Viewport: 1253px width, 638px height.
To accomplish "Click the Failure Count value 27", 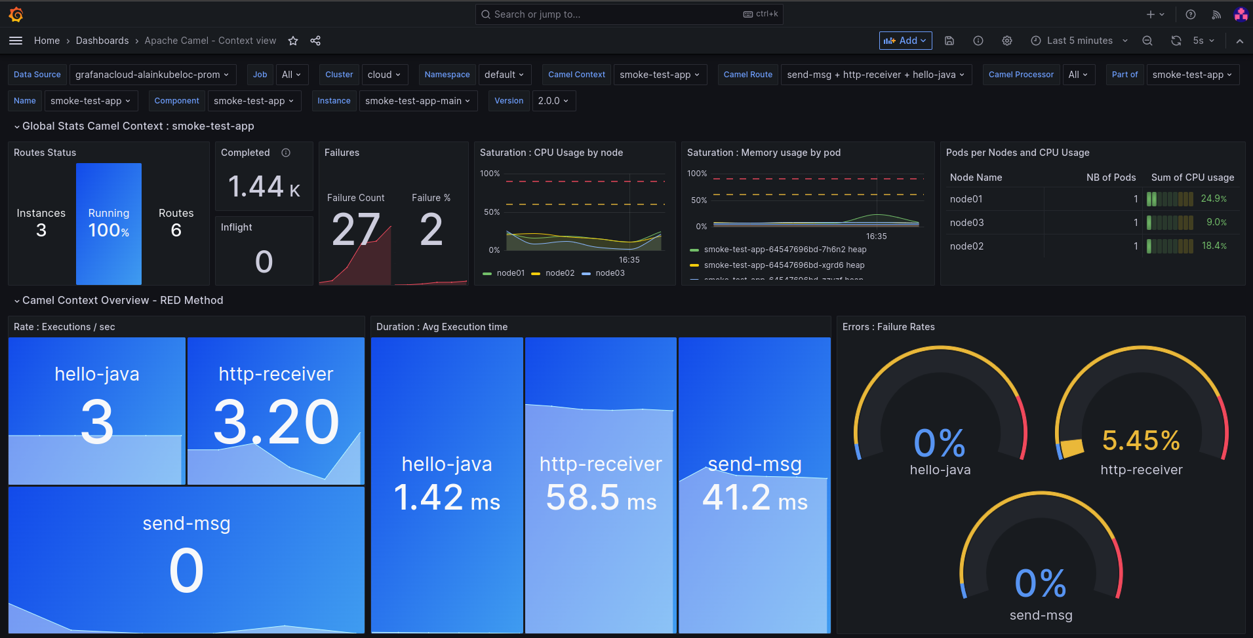I will tap(355, 230).
